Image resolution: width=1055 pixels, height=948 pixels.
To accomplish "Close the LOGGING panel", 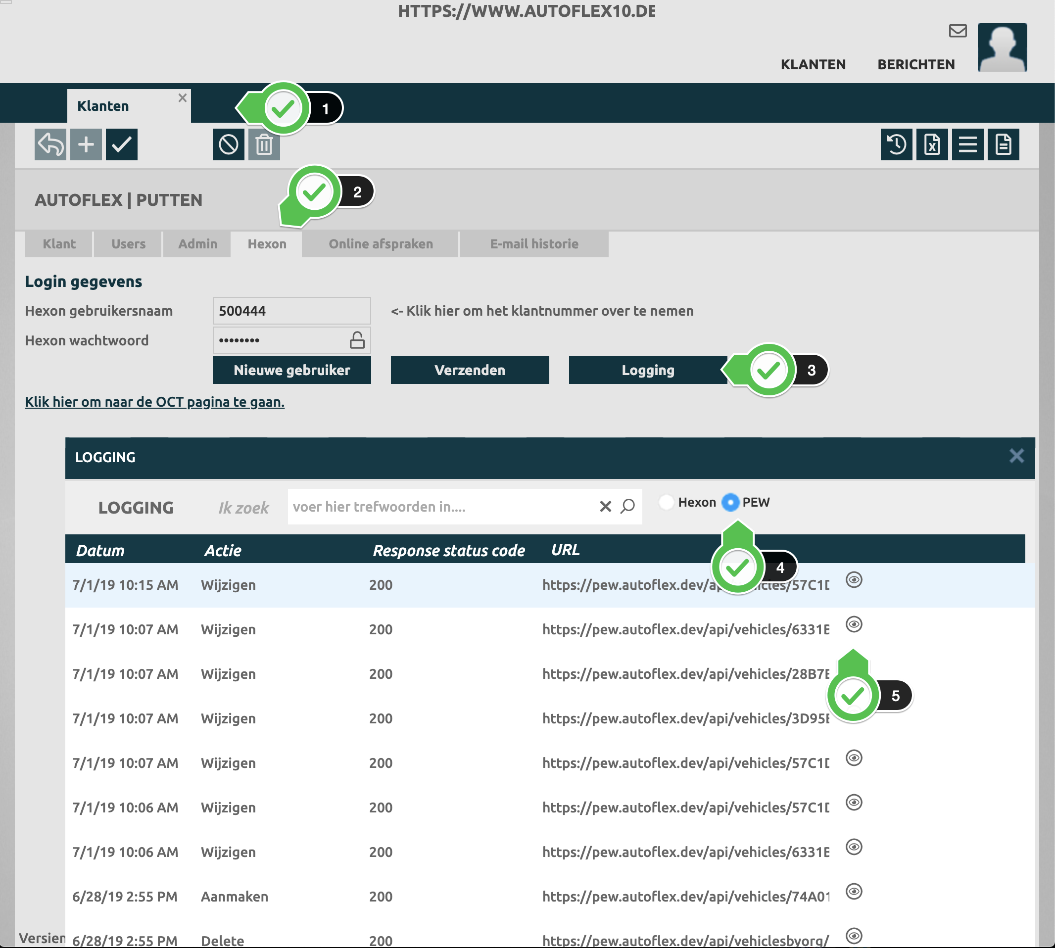I will pos(1016,456).
